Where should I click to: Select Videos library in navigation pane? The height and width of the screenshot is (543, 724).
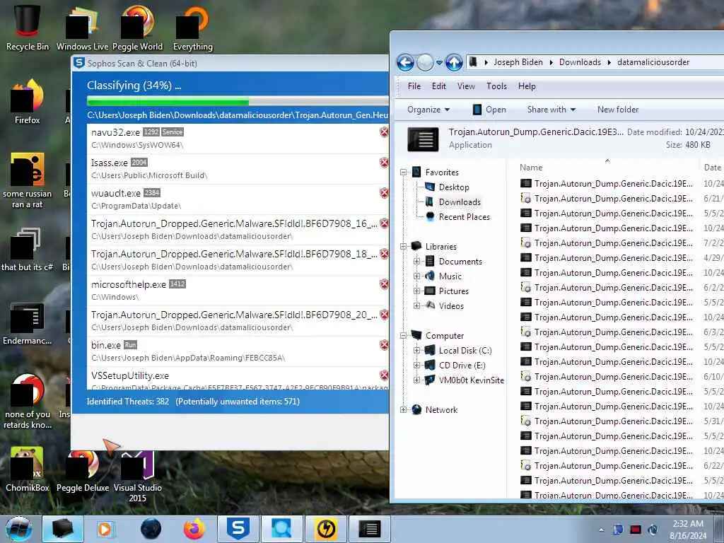click(x=444, y=306)
